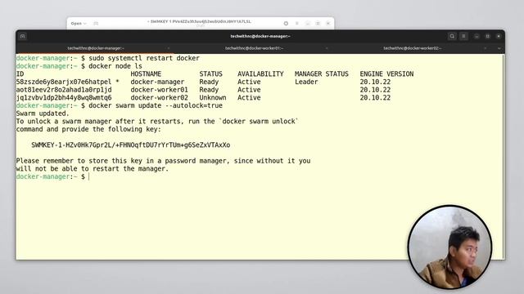Click the 'AVAILABILITY' column header

(x=260, y=74)
